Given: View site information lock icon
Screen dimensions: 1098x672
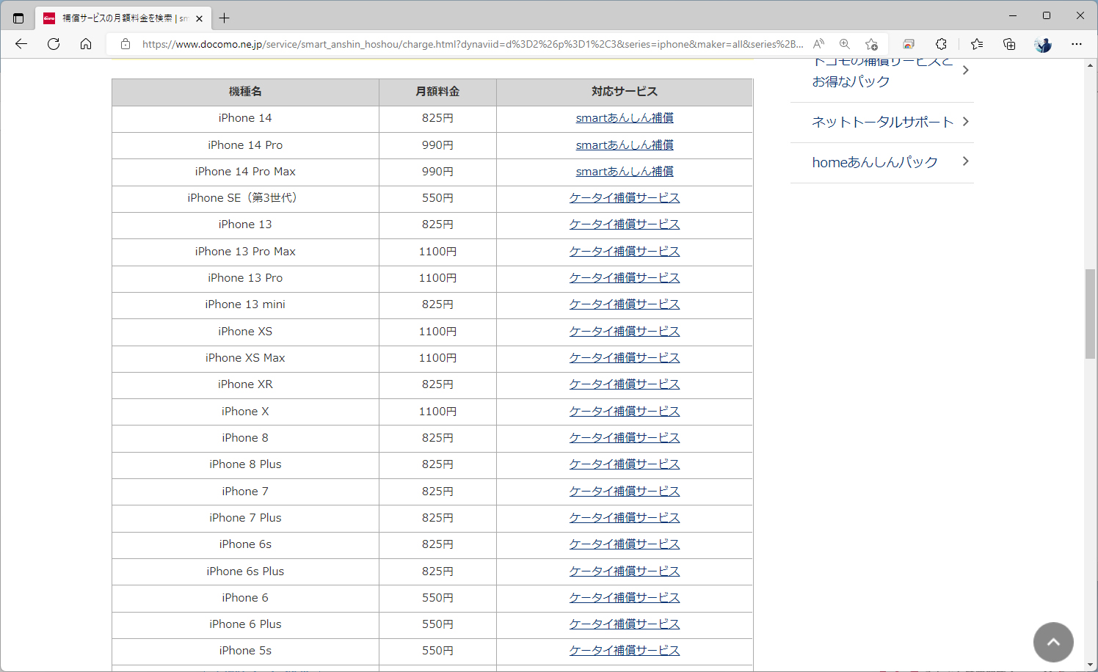Looking at the screenshot, I should (126, 44).
